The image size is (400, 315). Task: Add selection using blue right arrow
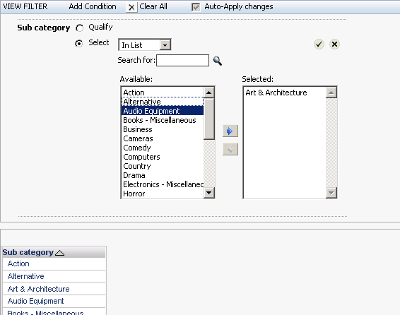(230, 131)
